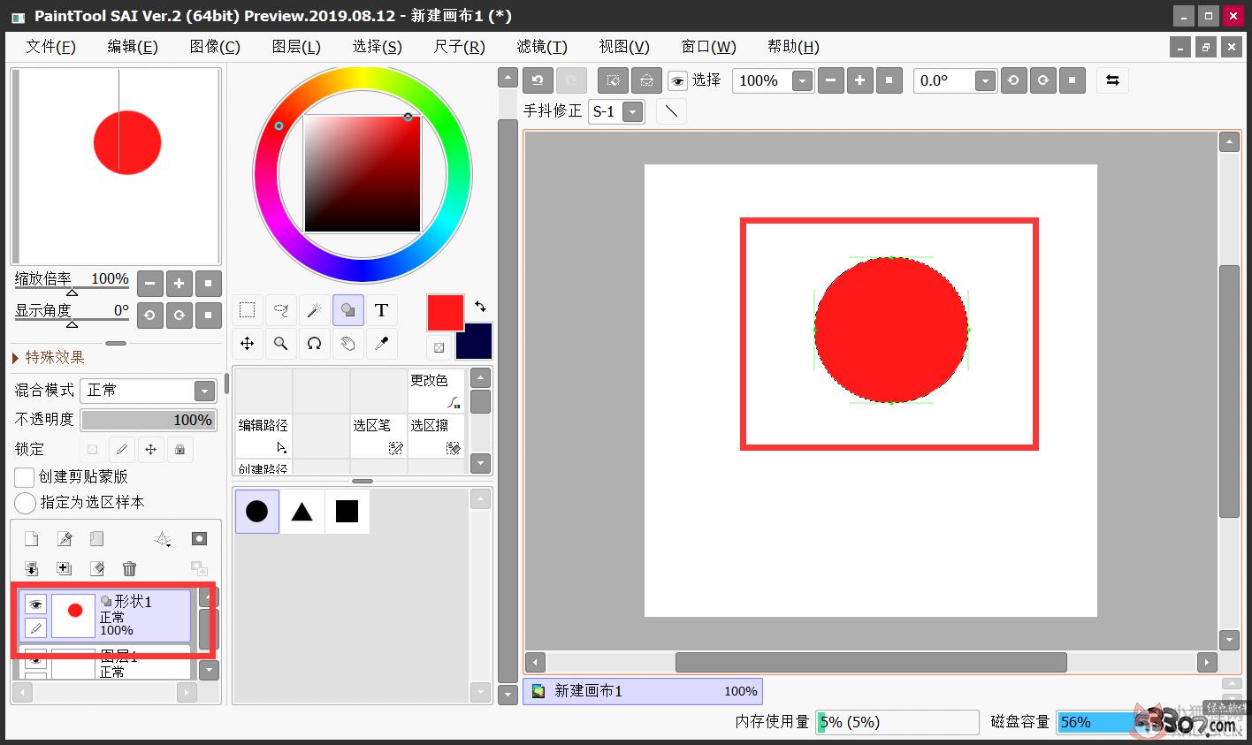The height and width of the screenshot is (745, 1252).
Task: Open the 手抖修正 S-1 dropdown
Action: tap(633, 111)
